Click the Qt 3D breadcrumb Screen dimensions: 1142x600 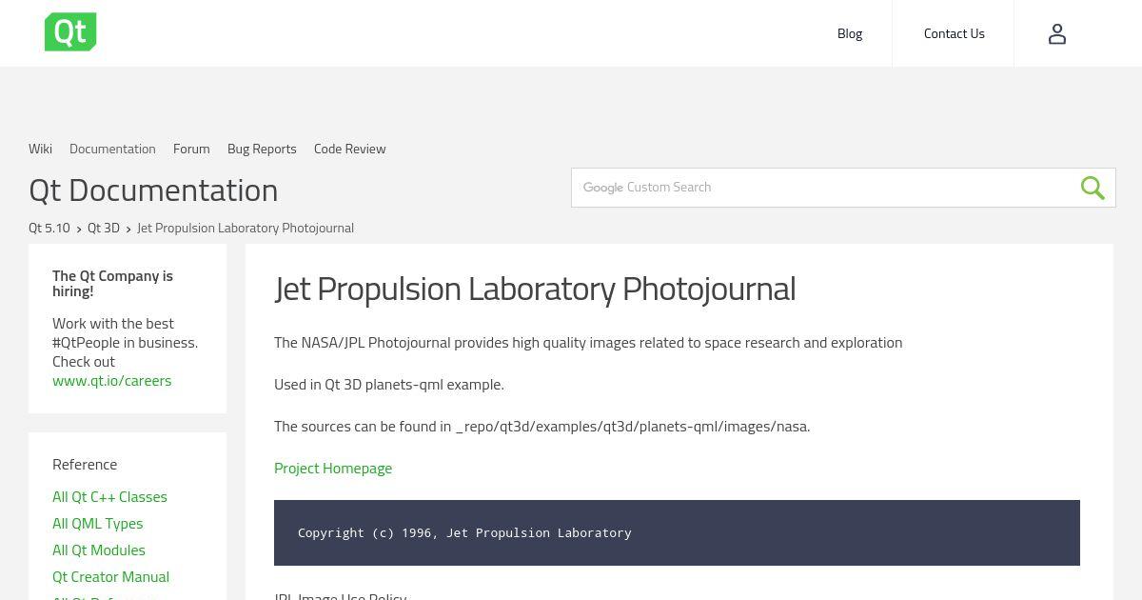[104, 228]
